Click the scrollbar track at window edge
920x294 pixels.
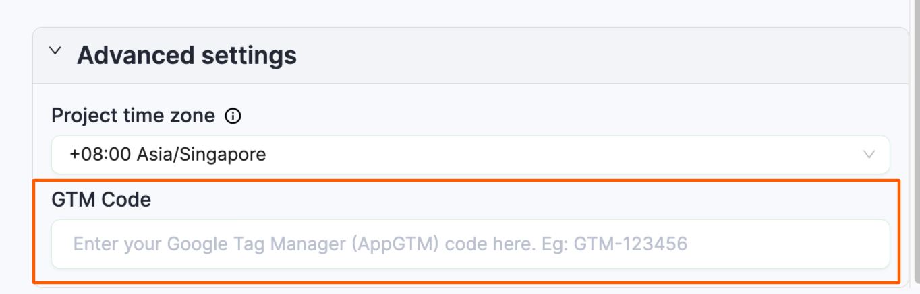(915, 202)
